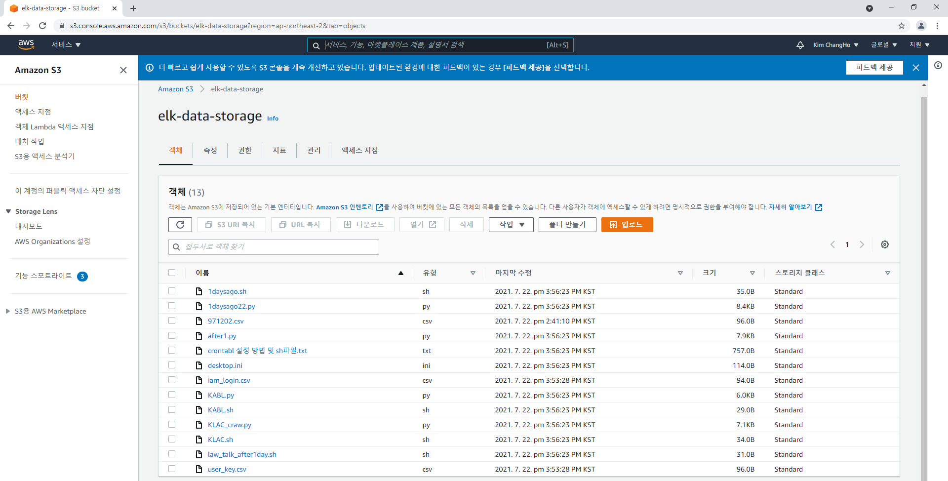
Task: Open table preferences gear icon
Action: pyautogui.click(x=885, y=244)
